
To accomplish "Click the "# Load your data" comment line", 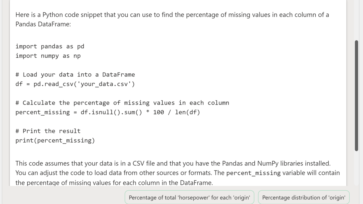I will (x=75, y=75).
